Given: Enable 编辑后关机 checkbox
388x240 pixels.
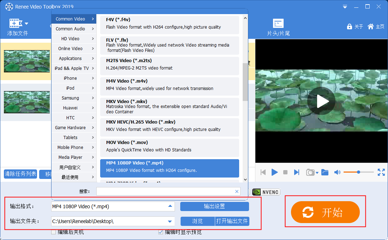Looking at the screenshot, I should 53,232.
